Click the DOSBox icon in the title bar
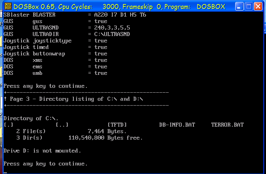This screenshot has height=174, width=266. pos(7,6)
